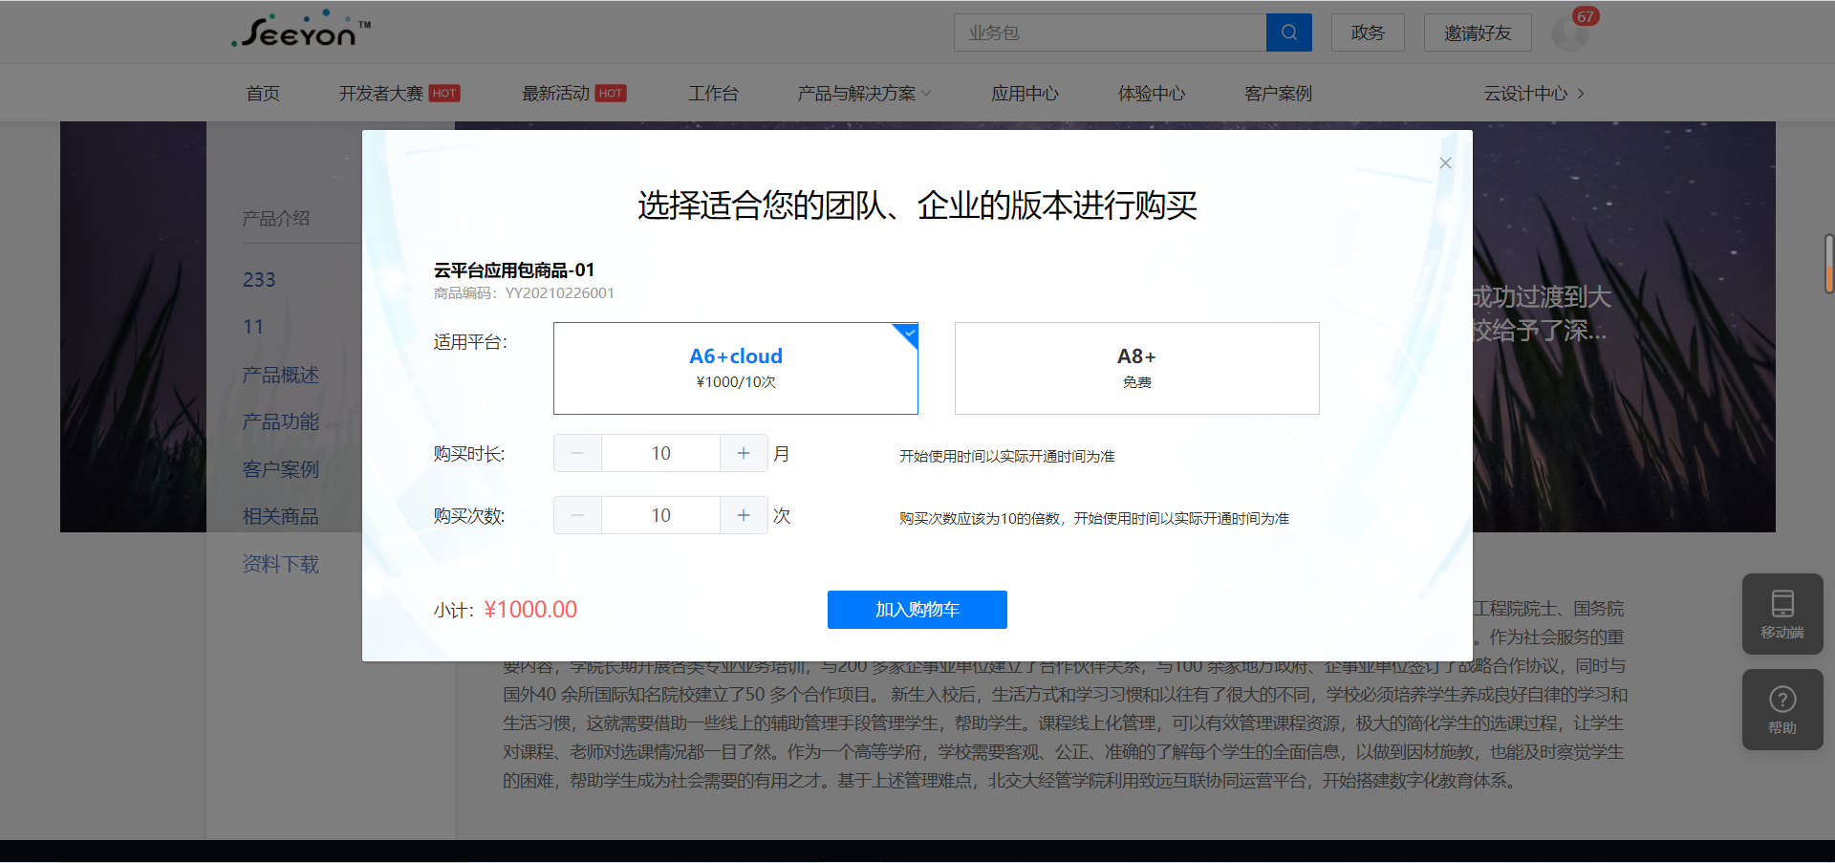Jump to 资料下载 in sidebar

[281, 564]
